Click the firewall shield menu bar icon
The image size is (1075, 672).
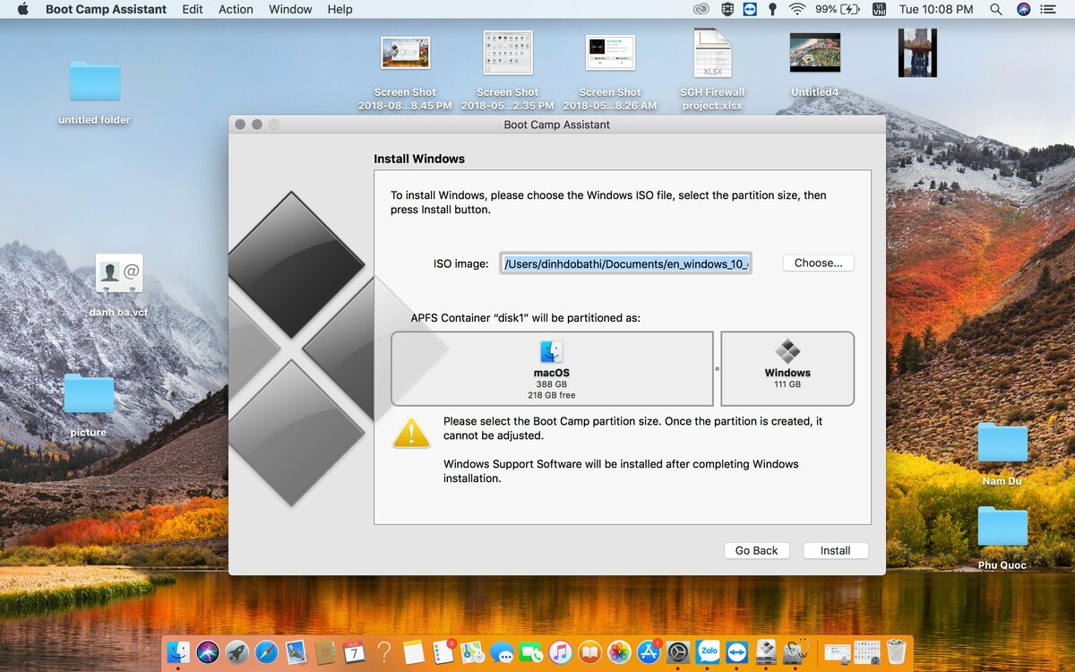727,9
